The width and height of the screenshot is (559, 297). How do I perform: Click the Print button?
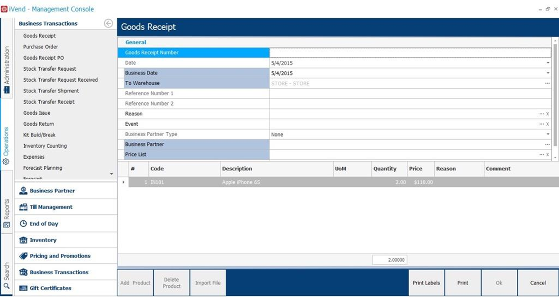463,283
